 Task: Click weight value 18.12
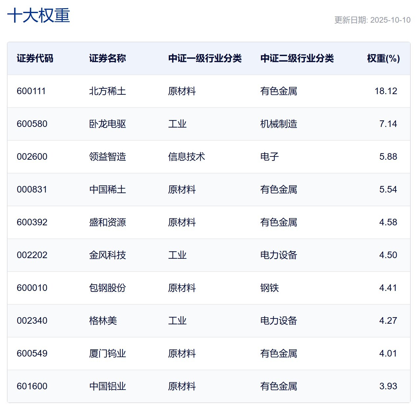(386, 91)
